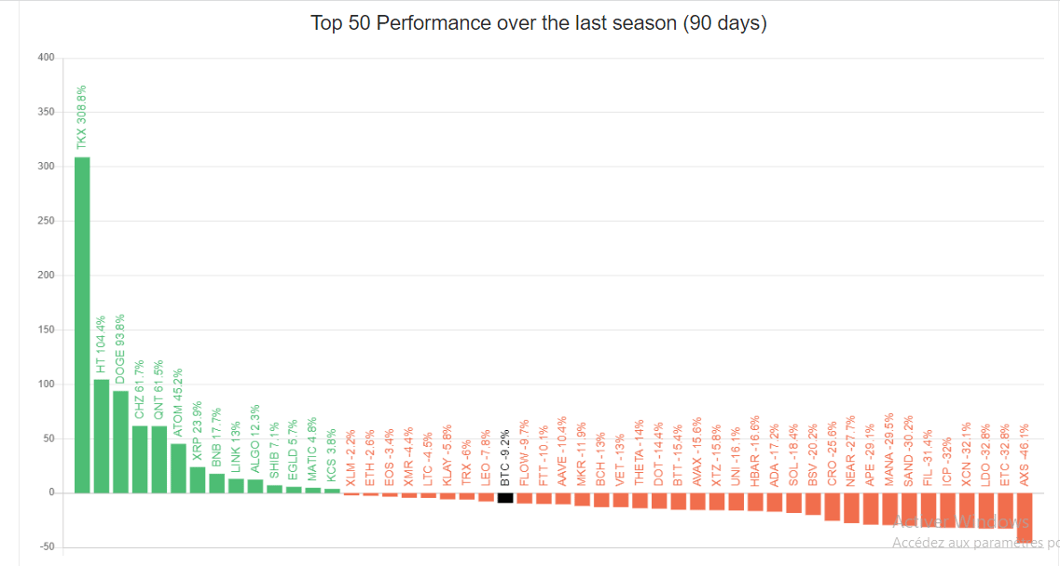Click the ETC -32.8% red bar

point(1005,510)
